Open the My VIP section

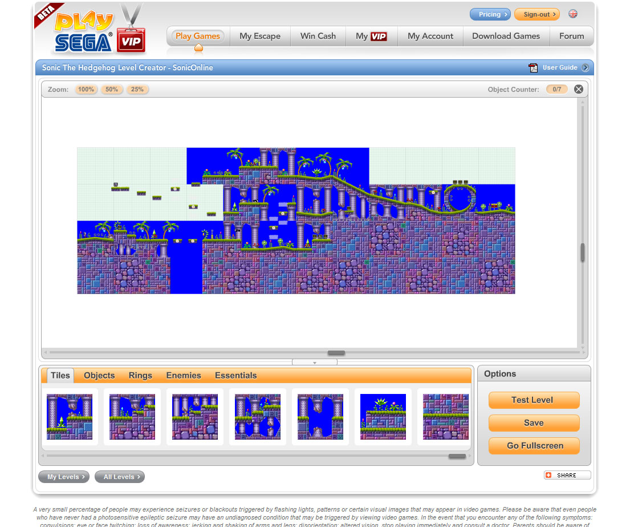[371, 36]
